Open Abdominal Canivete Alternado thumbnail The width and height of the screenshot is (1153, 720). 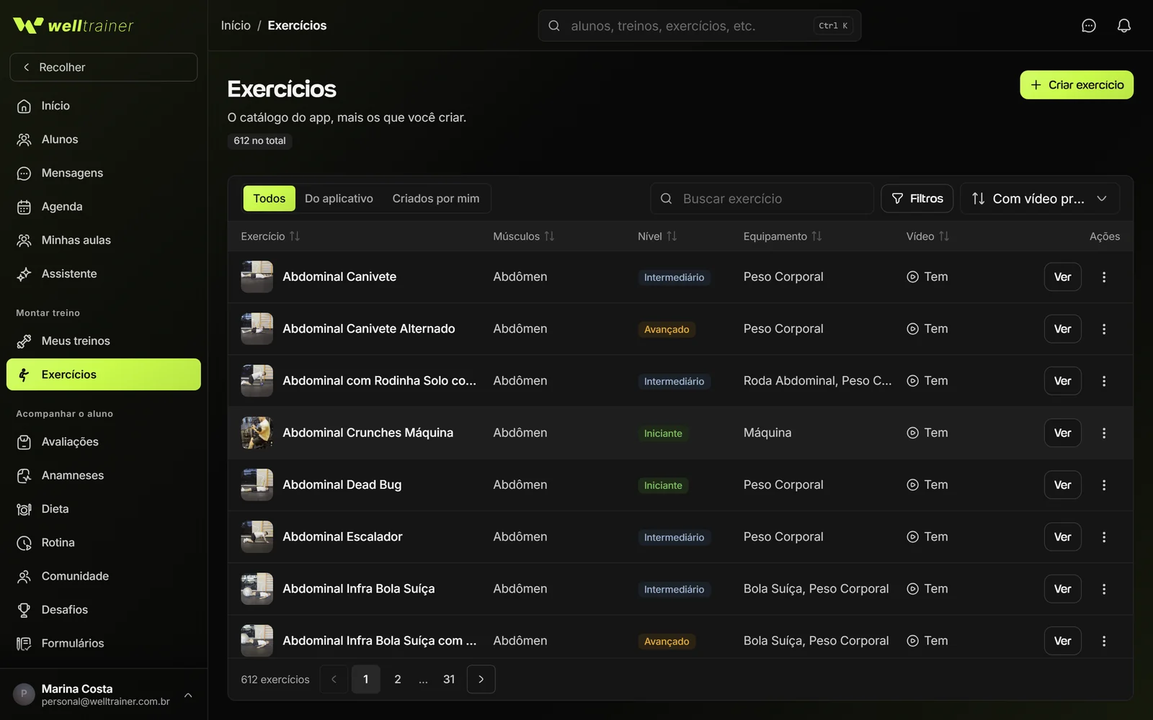coord(257,329)
